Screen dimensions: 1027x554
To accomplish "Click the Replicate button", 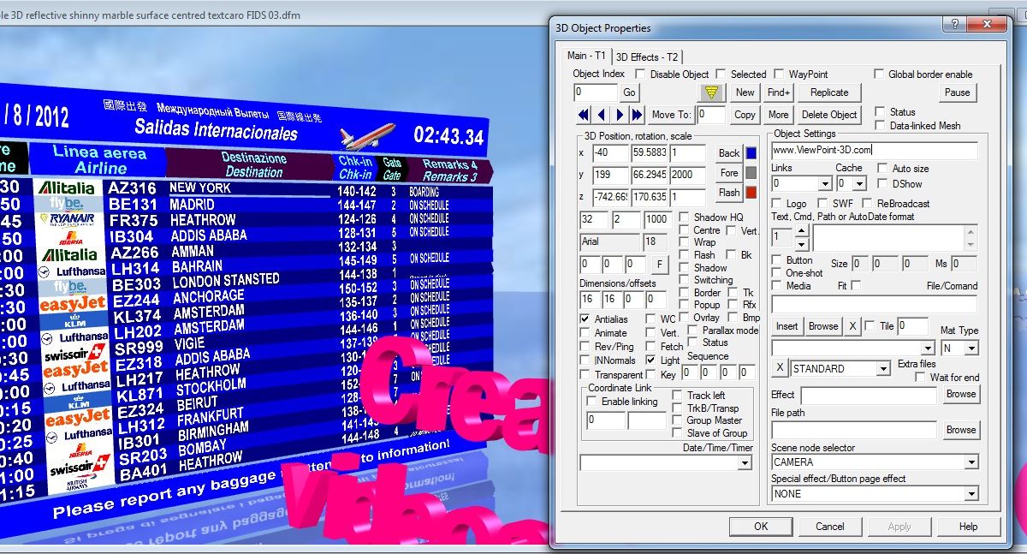I will [830, 92].
